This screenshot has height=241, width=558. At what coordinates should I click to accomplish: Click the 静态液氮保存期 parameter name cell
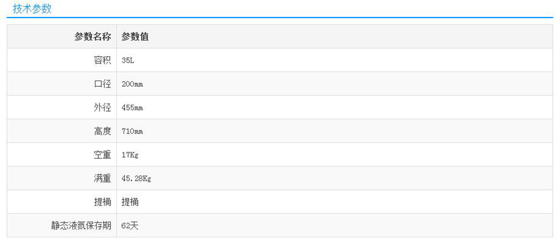click(81, 226)
